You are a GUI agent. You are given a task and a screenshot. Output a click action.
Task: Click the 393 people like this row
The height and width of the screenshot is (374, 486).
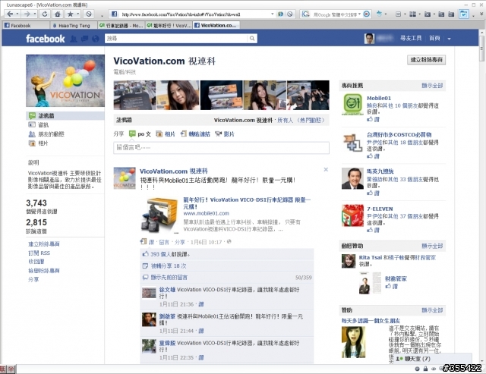tap(227, 254)
